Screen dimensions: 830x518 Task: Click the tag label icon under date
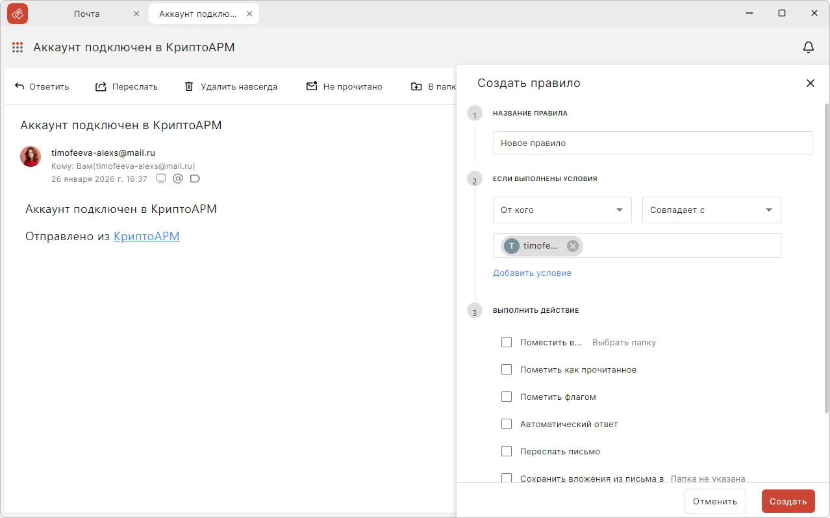[x=195, y=179]
